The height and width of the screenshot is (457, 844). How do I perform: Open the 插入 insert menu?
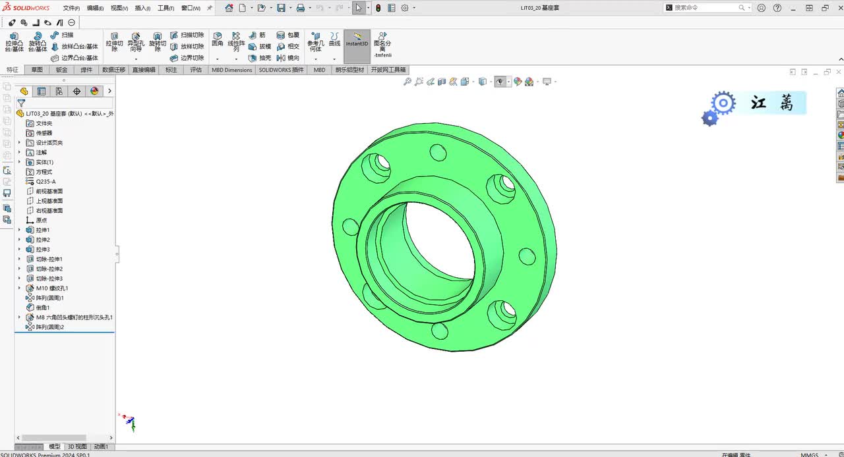tap(143, 8)
